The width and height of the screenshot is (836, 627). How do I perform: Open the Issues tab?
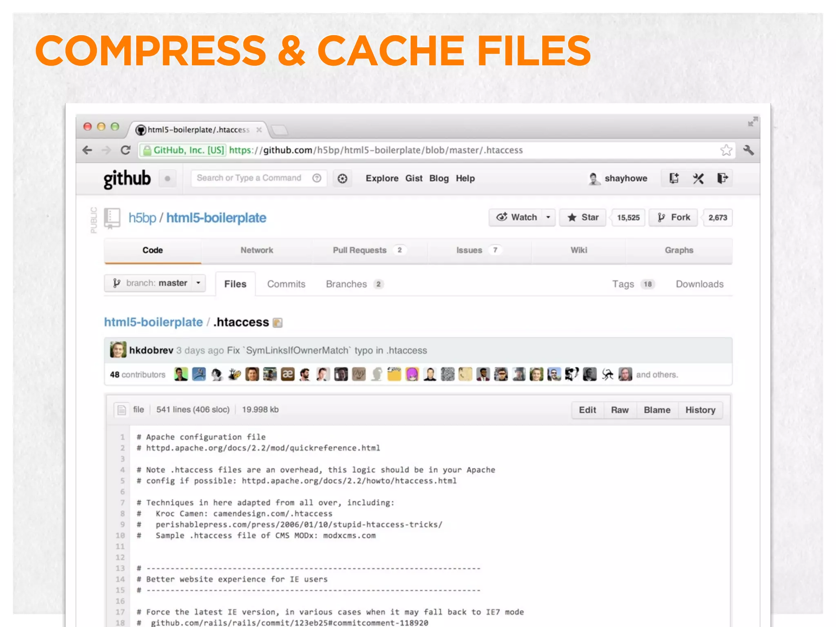(479, 250)
